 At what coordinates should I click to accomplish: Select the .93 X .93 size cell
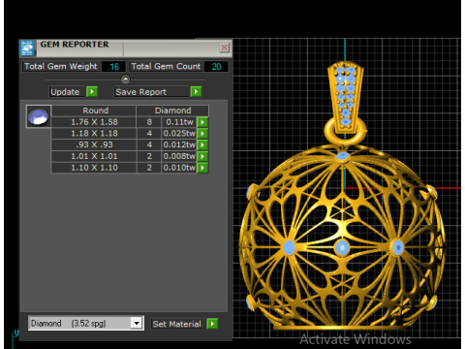[x=94, y=144]
